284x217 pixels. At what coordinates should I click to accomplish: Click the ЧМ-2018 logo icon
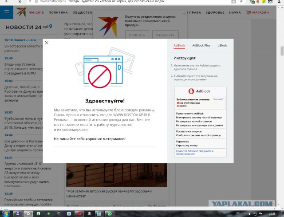click(x=21, y=12)
